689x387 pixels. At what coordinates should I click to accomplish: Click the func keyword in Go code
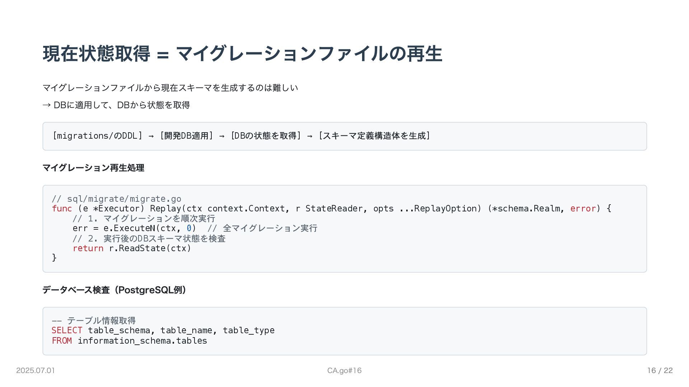(62, 209)
